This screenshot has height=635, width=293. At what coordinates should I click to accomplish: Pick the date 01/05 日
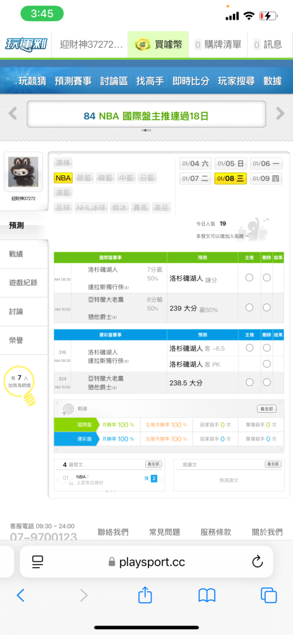click(x=231, y=164)
